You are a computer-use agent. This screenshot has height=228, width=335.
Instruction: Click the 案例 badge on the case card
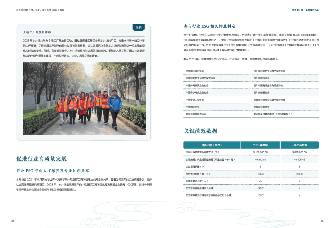[138, 28]
